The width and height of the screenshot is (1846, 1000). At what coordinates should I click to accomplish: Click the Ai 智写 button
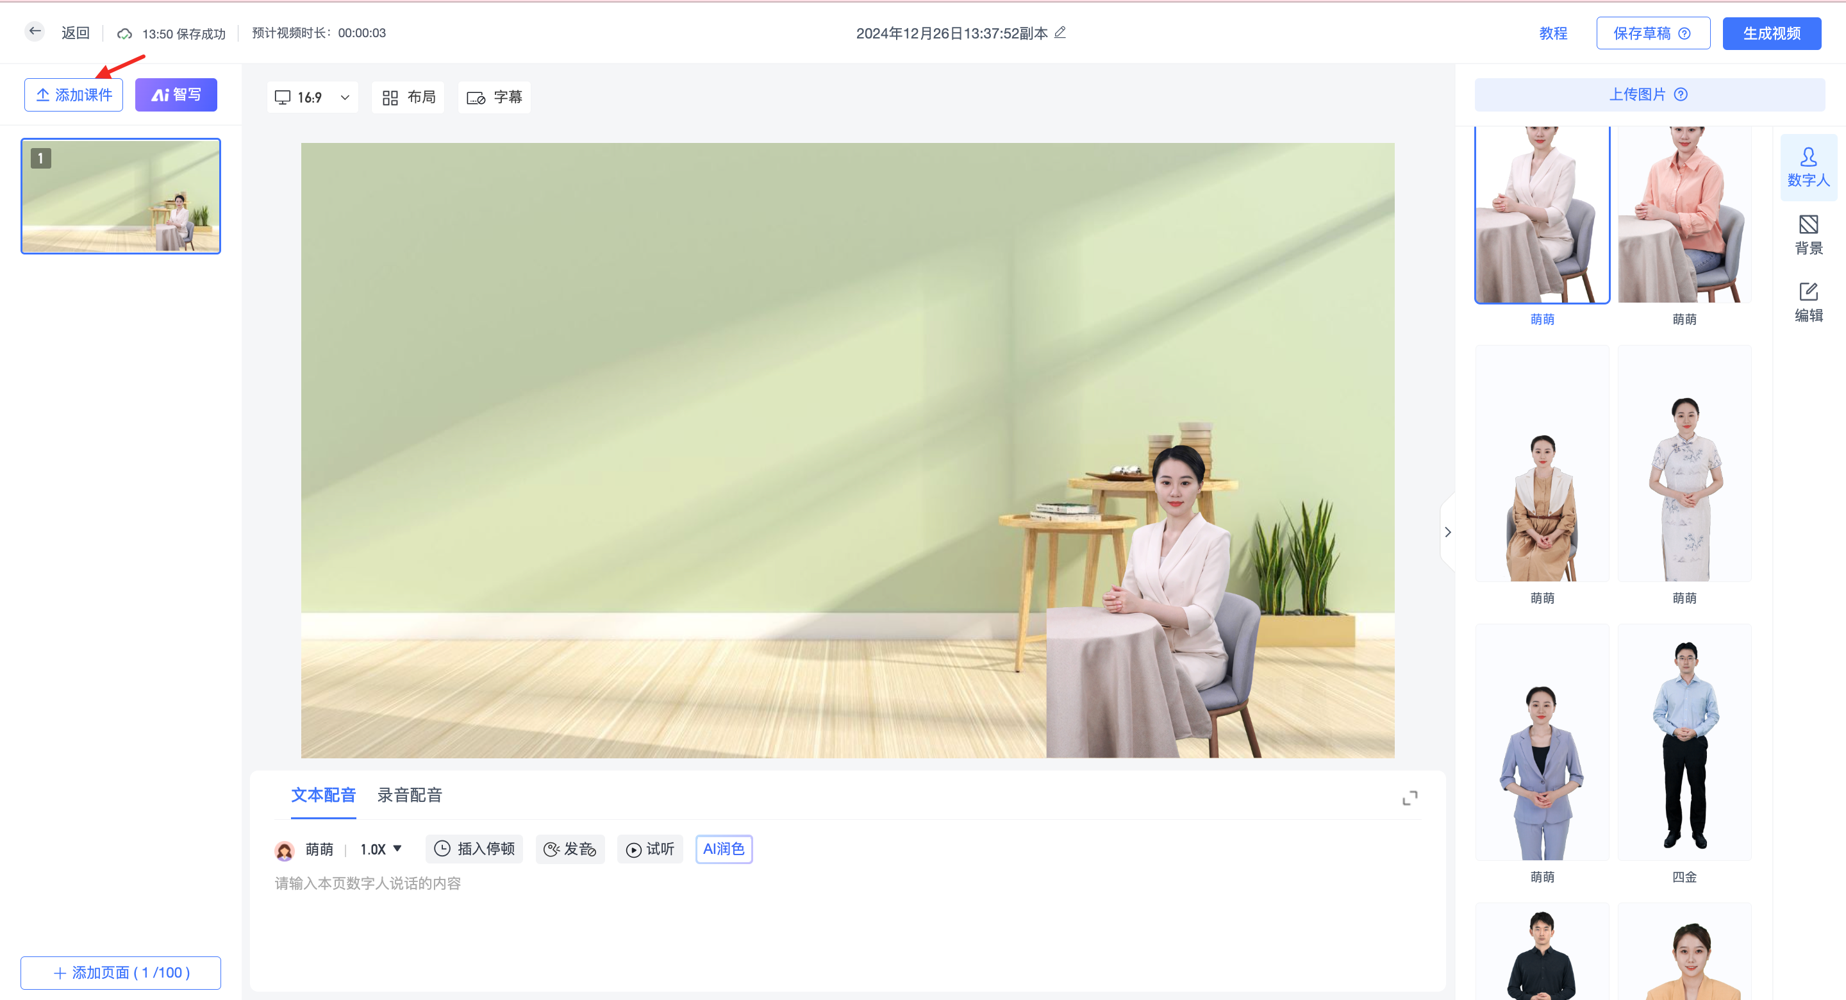(x=176, y=95)
